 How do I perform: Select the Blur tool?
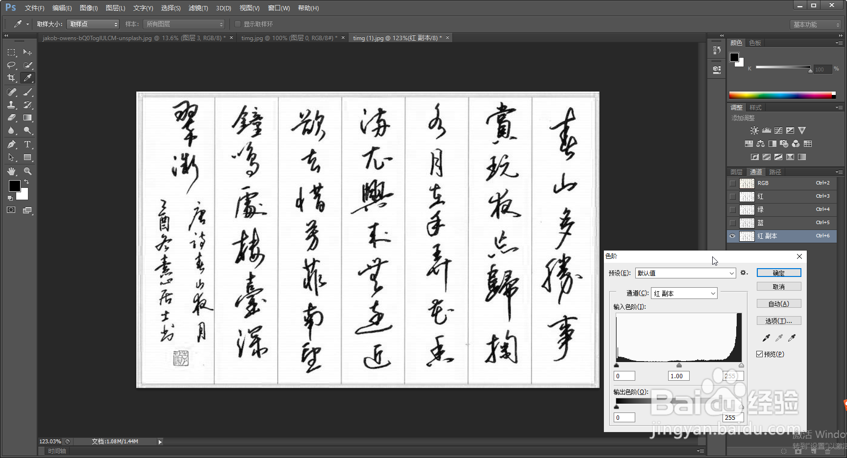pyautogui.click(x=11, y=131)
